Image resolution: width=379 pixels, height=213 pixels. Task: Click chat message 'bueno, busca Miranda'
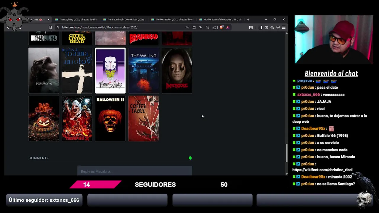click(336, 157)
